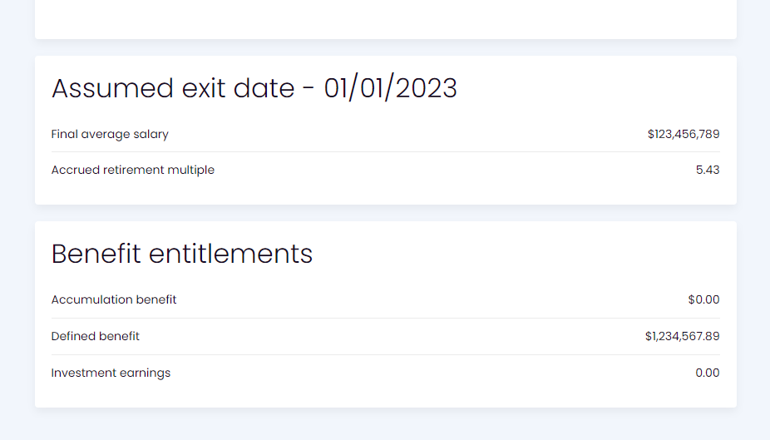Click the 0.00 investment earnings value

point(707,373)
